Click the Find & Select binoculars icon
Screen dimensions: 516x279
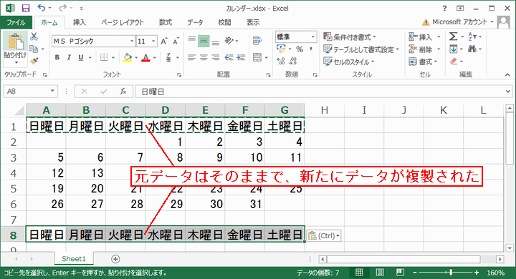472,49
